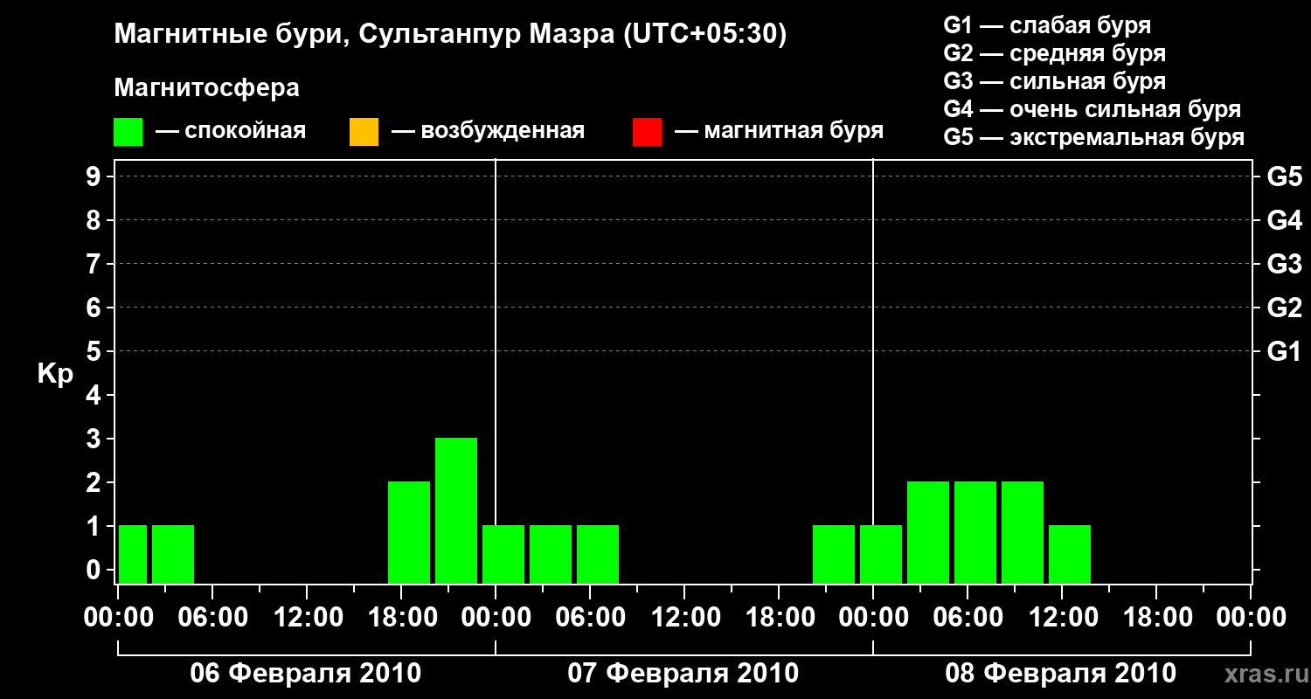Click the date label '07 Февраля 2010'
This screenshot has height=699, width=1311.
pyautogui.click(x=683, y=674)
